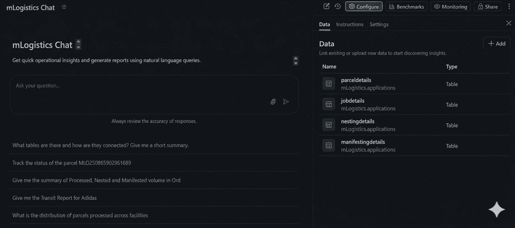Open a new chat with the pencil icon
The height and width of the screenshot is (228, 515).
tap(326, 6)
